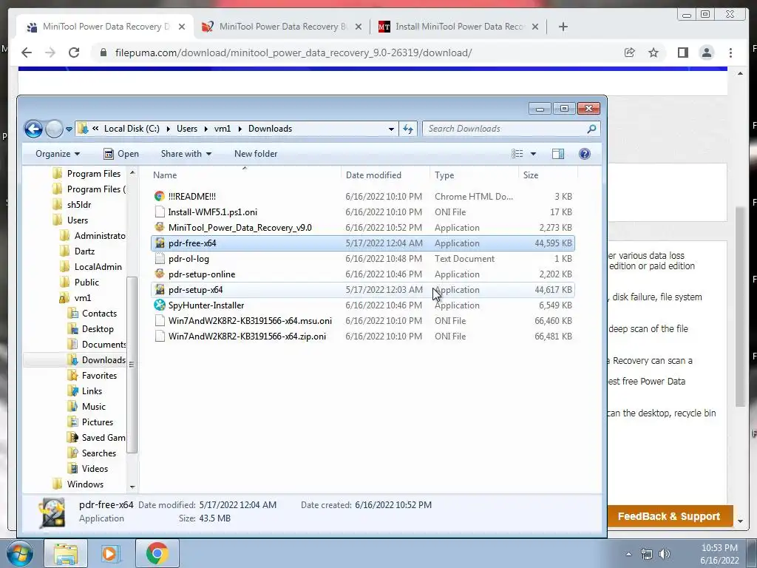Click the magnifier icon in Search Downloads
The width and height of the screenshot is (757, 568).
coord(591,129)
